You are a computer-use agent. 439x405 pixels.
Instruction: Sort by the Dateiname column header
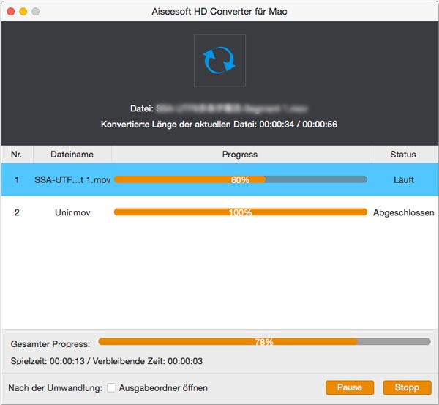[x=72, y=155]
